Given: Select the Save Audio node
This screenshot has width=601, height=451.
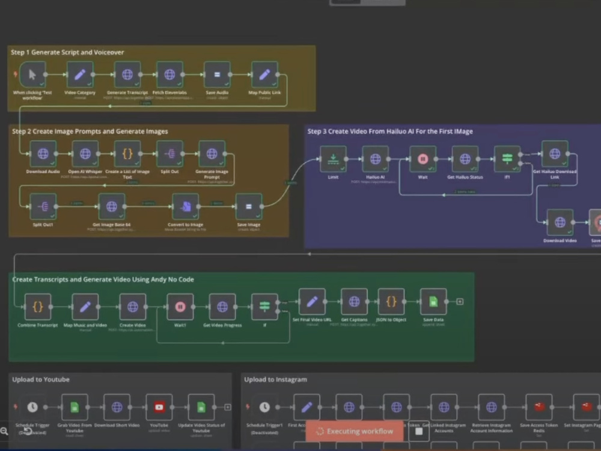Looking at the screenshot, I should (217, 75).
